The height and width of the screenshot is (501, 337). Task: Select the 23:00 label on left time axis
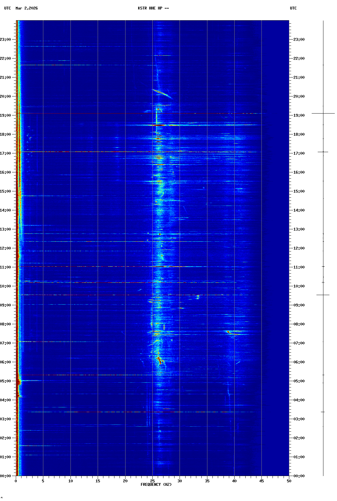6,40
